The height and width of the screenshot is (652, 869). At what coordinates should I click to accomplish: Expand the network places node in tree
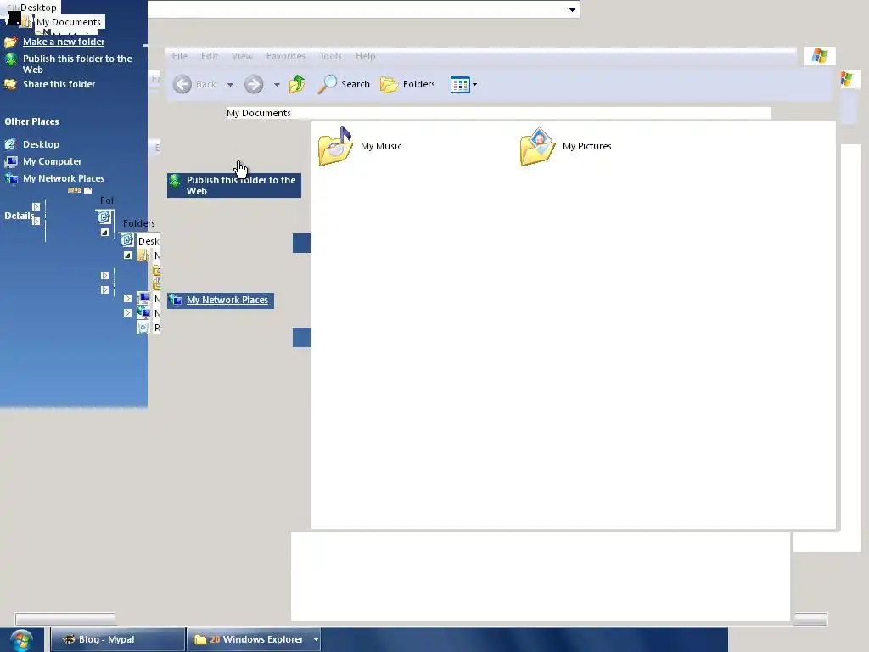[x=127, y=312]
